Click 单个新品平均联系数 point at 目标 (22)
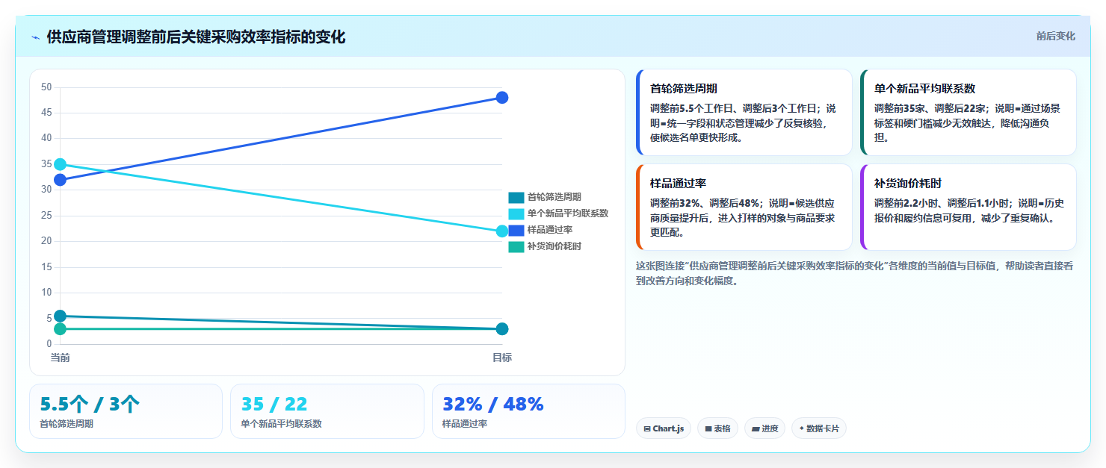 tap(502, 231)
